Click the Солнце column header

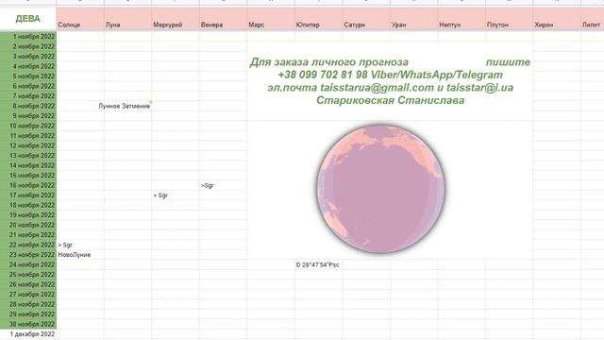(x=80, y=19)
